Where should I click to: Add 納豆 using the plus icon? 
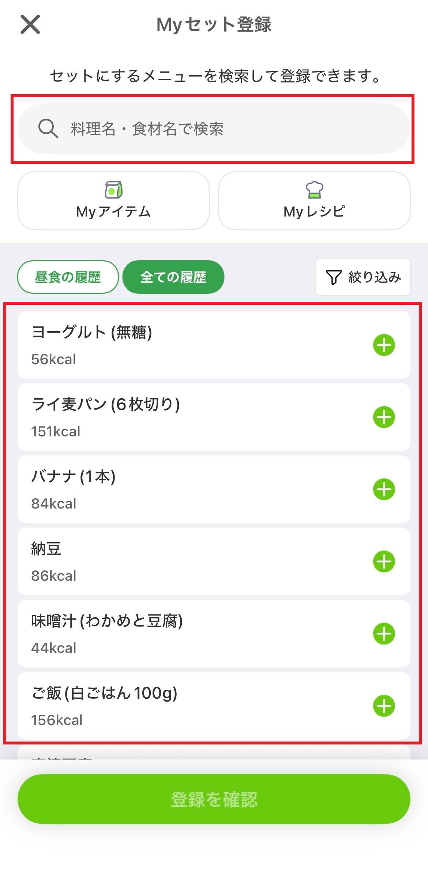(384, 561)
